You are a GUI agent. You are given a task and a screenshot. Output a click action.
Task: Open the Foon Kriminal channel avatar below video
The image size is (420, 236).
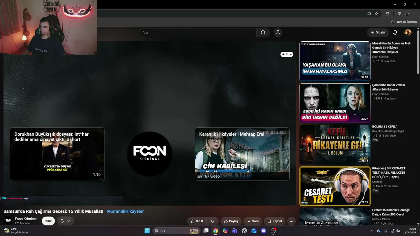(8, 221)
